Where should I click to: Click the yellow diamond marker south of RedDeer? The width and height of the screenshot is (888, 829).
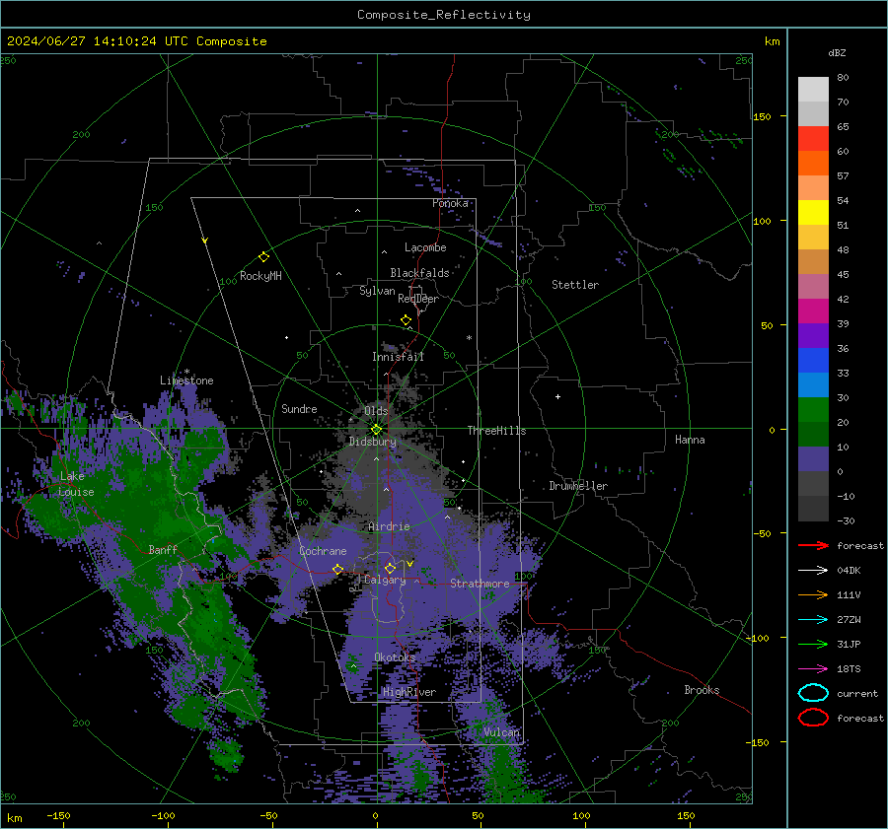(x=407, y=320)
